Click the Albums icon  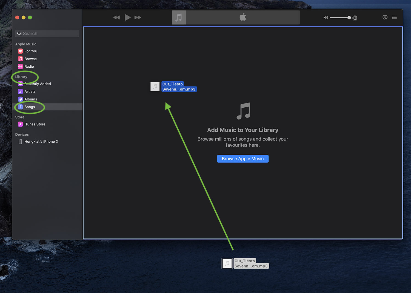coord(20,99)
